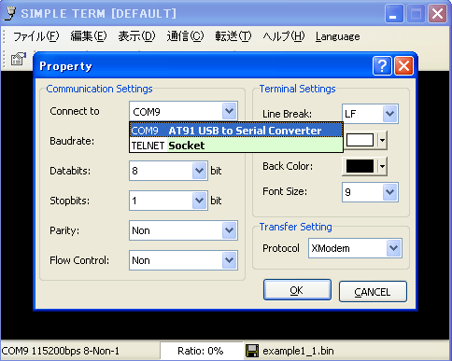Expand the Connect to dropdown arrow
Screen dimensions: 452x361
click(230, 111)
